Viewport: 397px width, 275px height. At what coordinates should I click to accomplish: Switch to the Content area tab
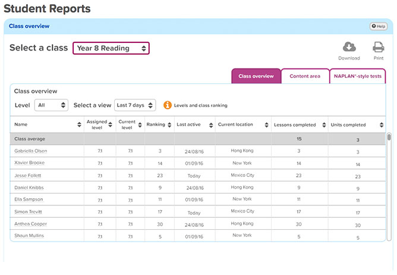tap(305, 76)
